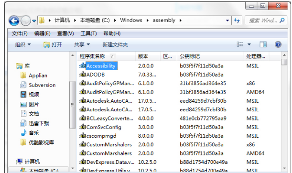Viewport: 292px width, 173px height.
Task: Click the 新建文件夹 button
Action: [115, 44]
